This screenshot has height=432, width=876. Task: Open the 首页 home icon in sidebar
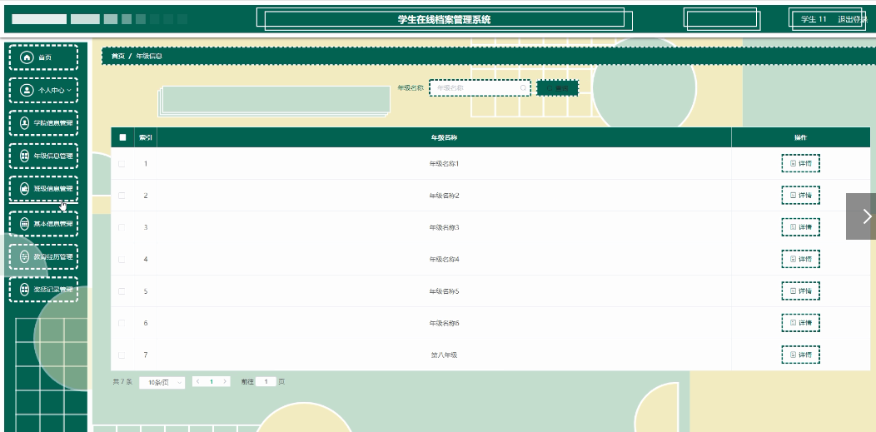coord(27,57)
